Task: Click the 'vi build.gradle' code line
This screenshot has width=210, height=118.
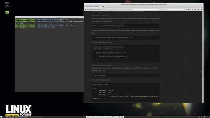Action: [99, 75]
